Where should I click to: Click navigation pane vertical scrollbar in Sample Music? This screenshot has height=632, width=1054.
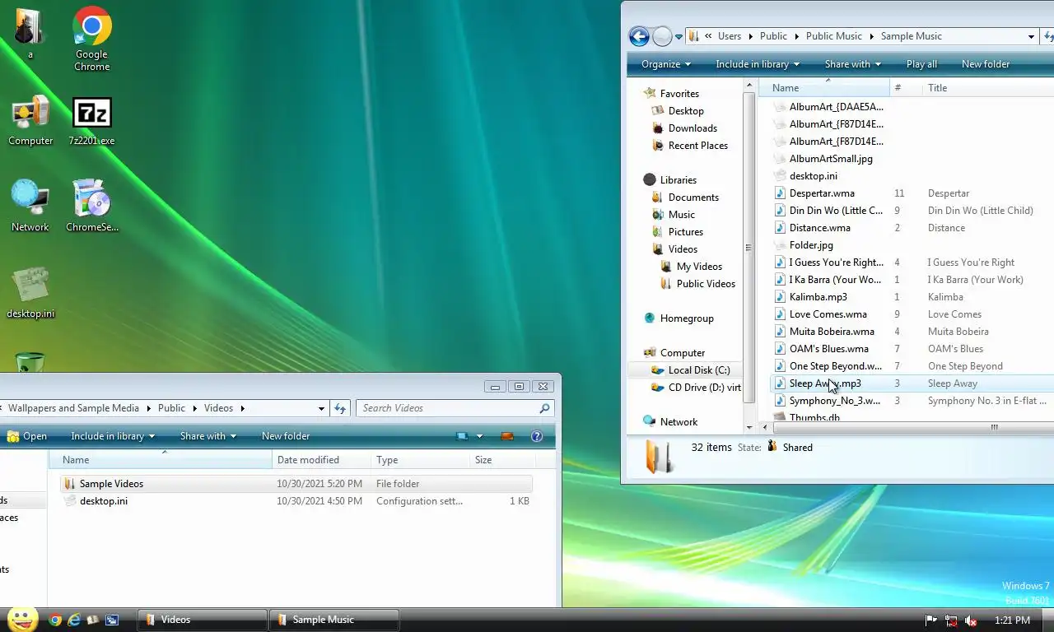[749, 247]
